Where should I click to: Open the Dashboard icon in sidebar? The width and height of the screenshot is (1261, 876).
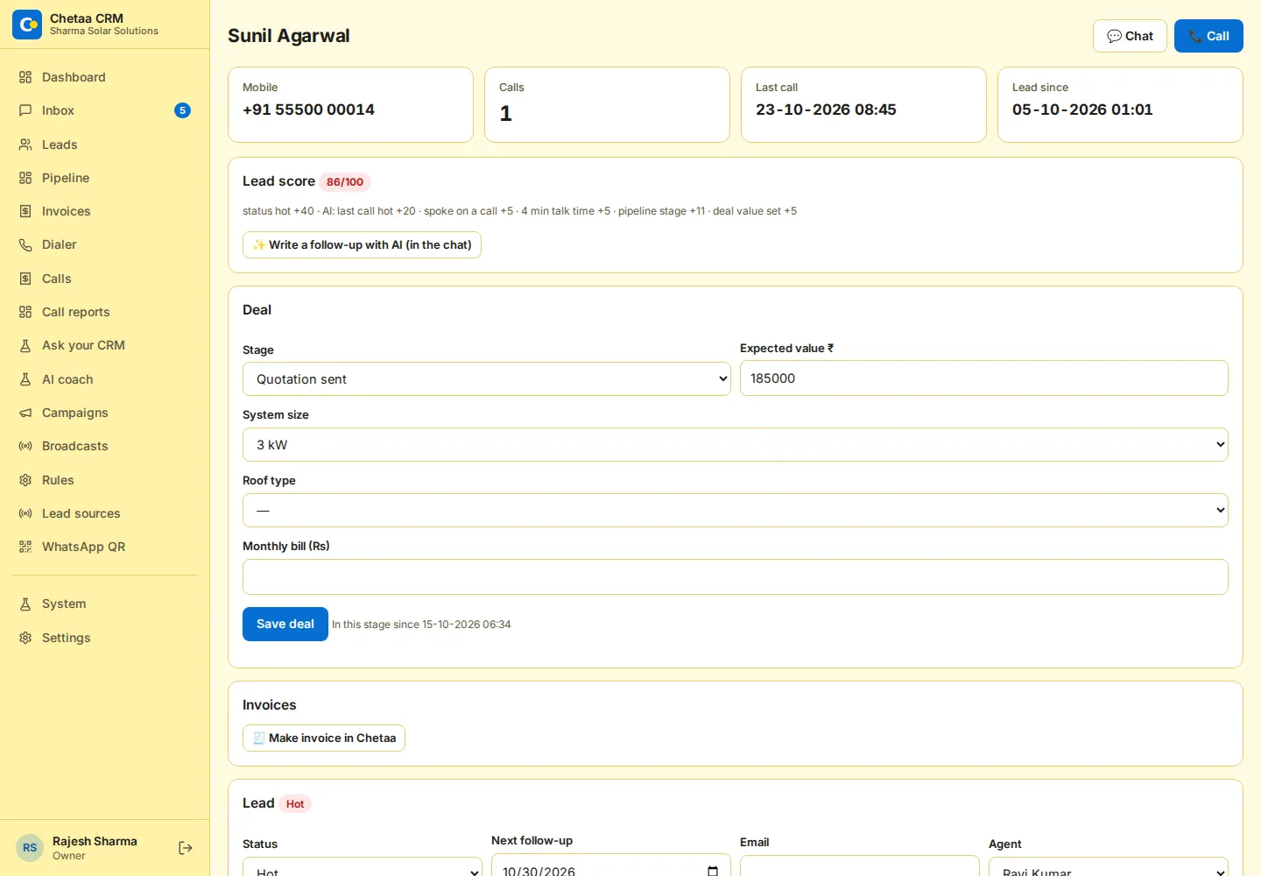[x=25, y=77]
